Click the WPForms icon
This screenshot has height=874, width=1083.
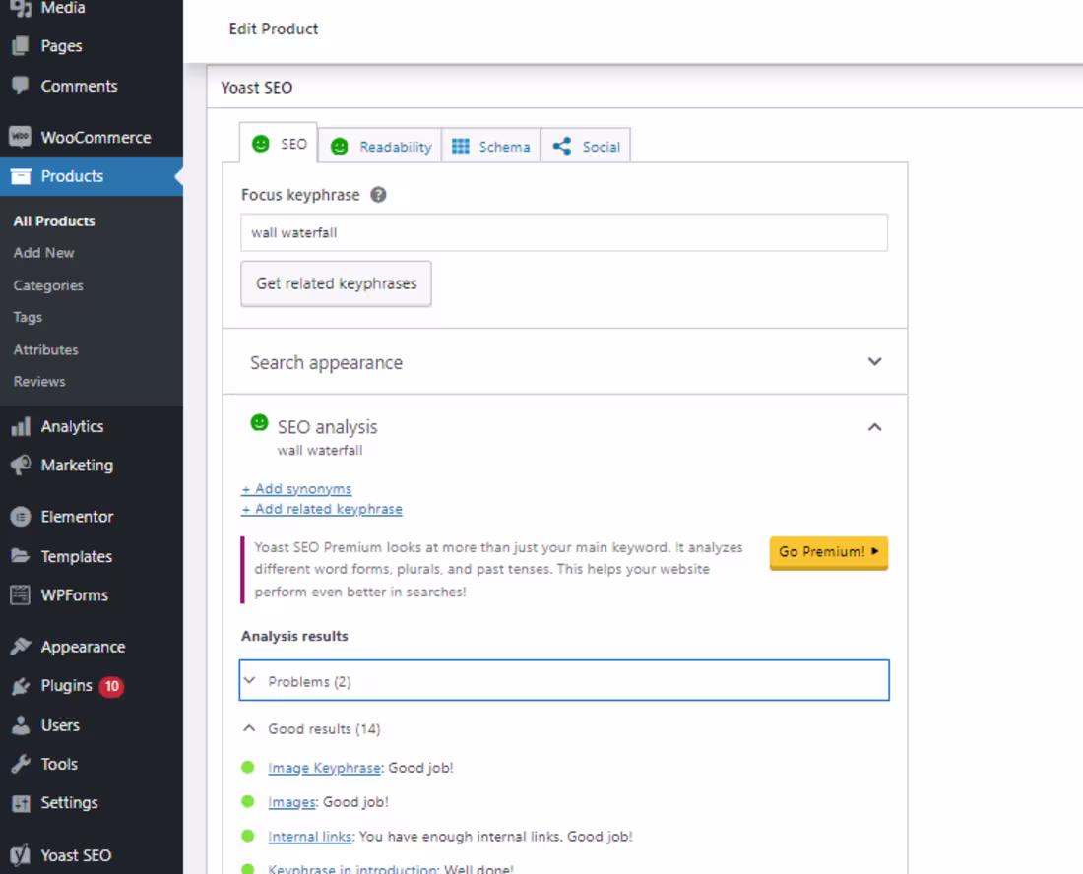pyautogui.click(x=21, y=595)
